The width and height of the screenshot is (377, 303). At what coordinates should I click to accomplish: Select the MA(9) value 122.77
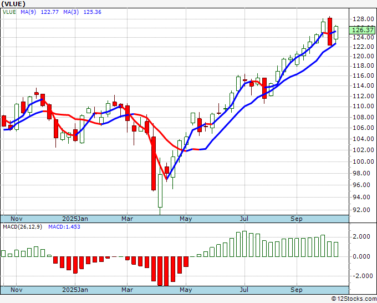(x=49, y=12)
